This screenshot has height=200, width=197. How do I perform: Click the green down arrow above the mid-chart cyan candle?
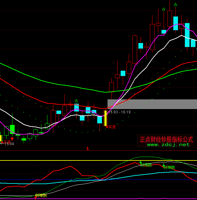[x=76, y=101]
